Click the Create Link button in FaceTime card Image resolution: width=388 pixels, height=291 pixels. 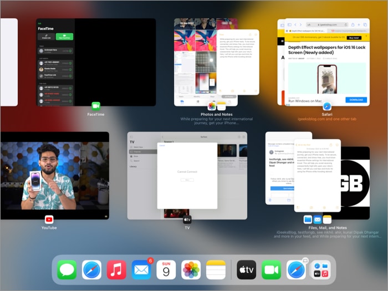coord(46,37)
